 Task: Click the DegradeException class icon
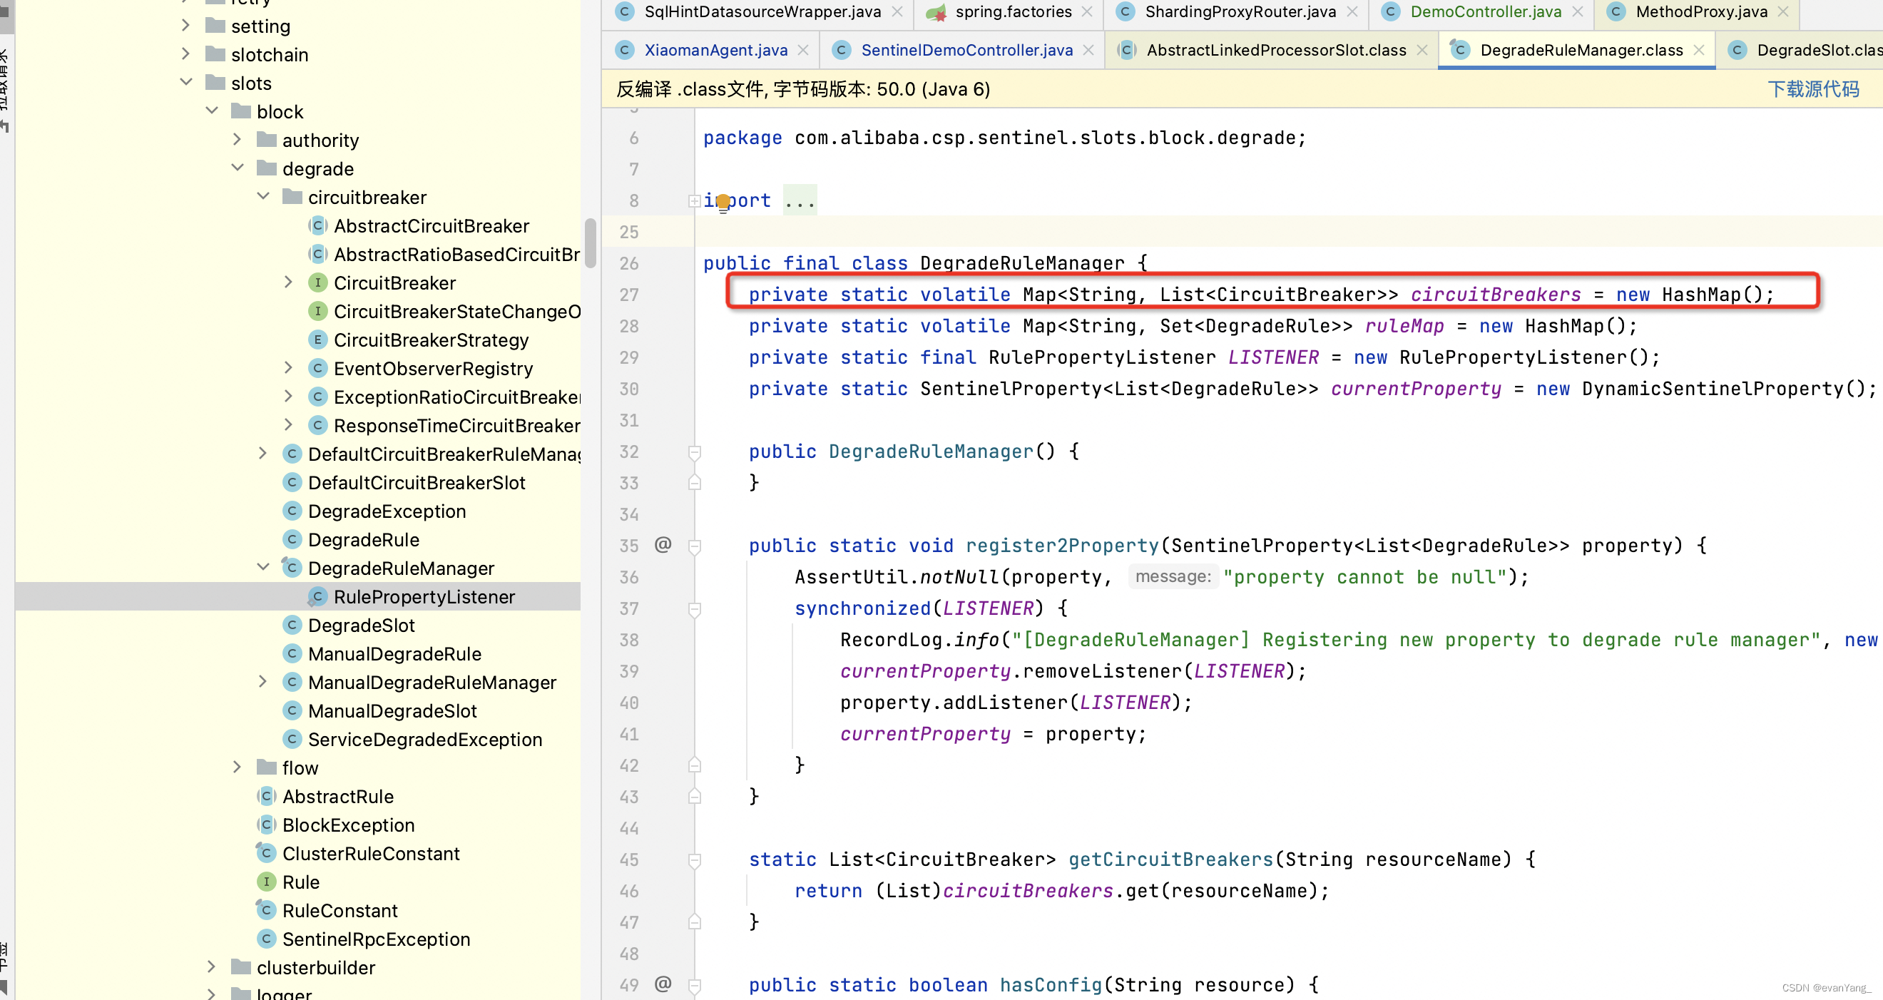[292, 510]
